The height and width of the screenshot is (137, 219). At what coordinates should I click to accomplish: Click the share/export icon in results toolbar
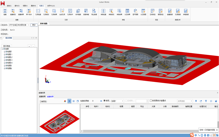pyautogui.click(x=201, y=101)
